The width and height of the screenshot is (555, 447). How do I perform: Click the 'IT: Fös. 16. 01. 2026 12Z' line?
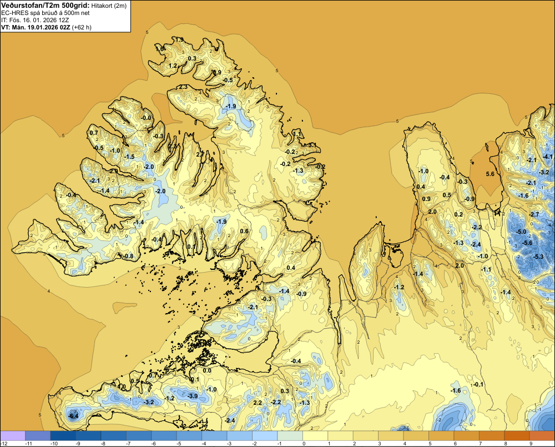35,20
